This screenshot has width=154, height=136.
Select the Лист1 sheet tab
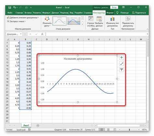26,126
